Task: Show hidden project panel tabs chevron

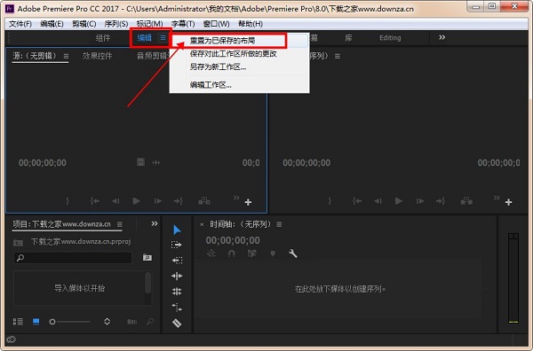Action: [155, 224]
